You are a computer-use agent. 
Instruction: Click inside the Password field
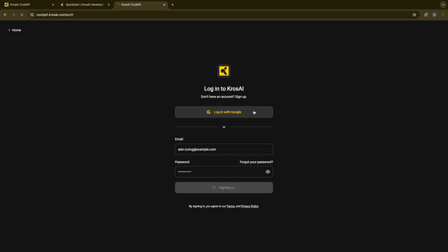click(x=218, y=172)
